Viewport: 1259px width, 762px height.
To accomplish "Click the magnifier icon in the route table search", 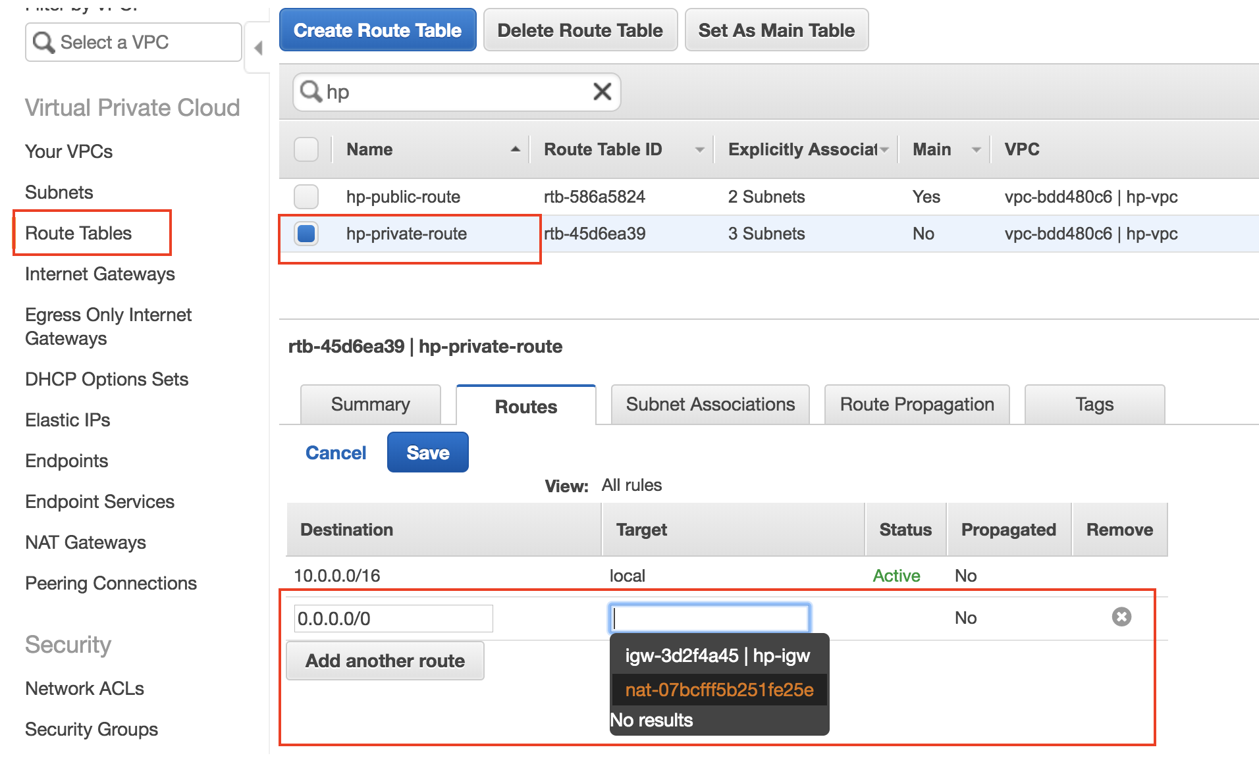I will click(309, 92).
